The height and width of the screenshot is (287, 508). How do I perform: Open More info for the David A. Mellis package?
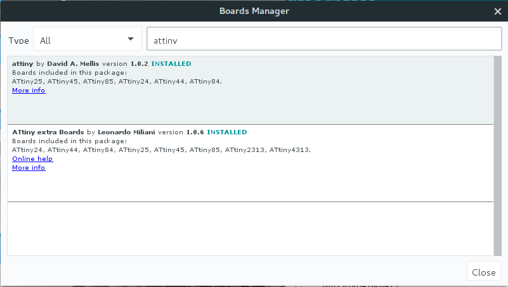point(29,91)
